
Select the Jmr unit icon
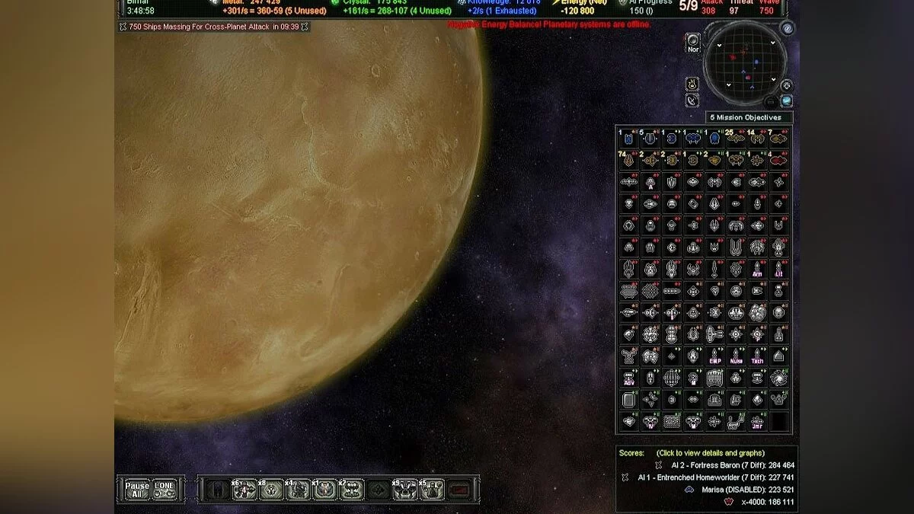(756, 420)
